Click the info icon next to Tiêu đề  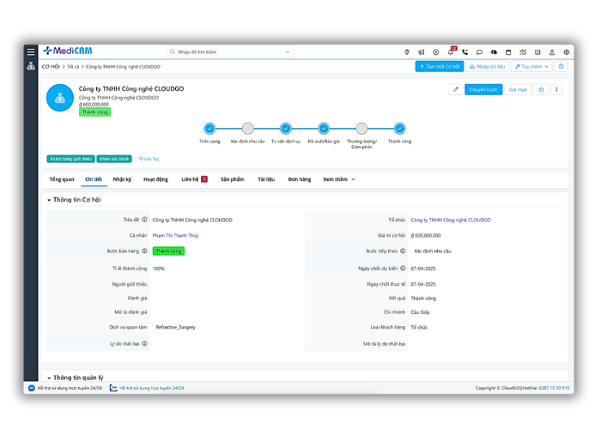[144, 220]
